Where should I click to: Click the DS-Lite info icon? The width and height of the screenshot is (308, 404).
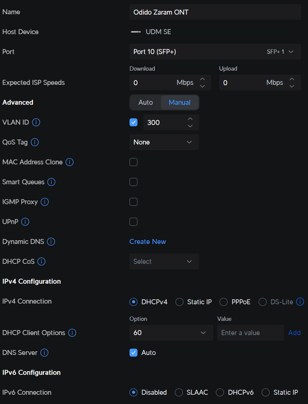300,302
